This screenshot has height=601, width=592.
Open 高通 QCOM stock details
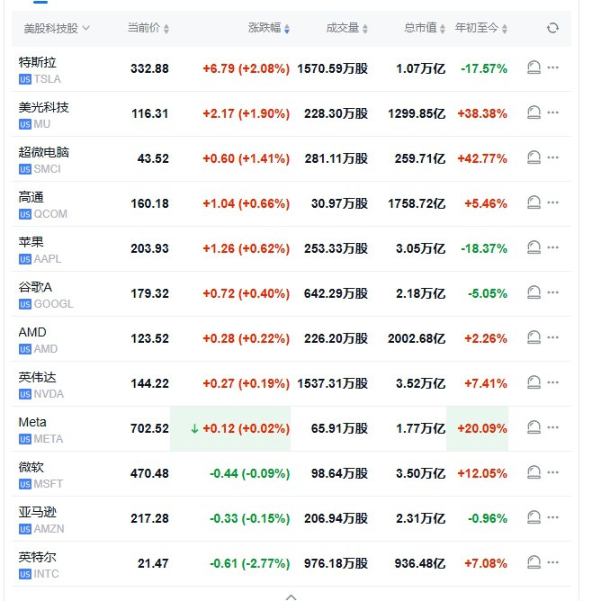click(x=43, y=205)
